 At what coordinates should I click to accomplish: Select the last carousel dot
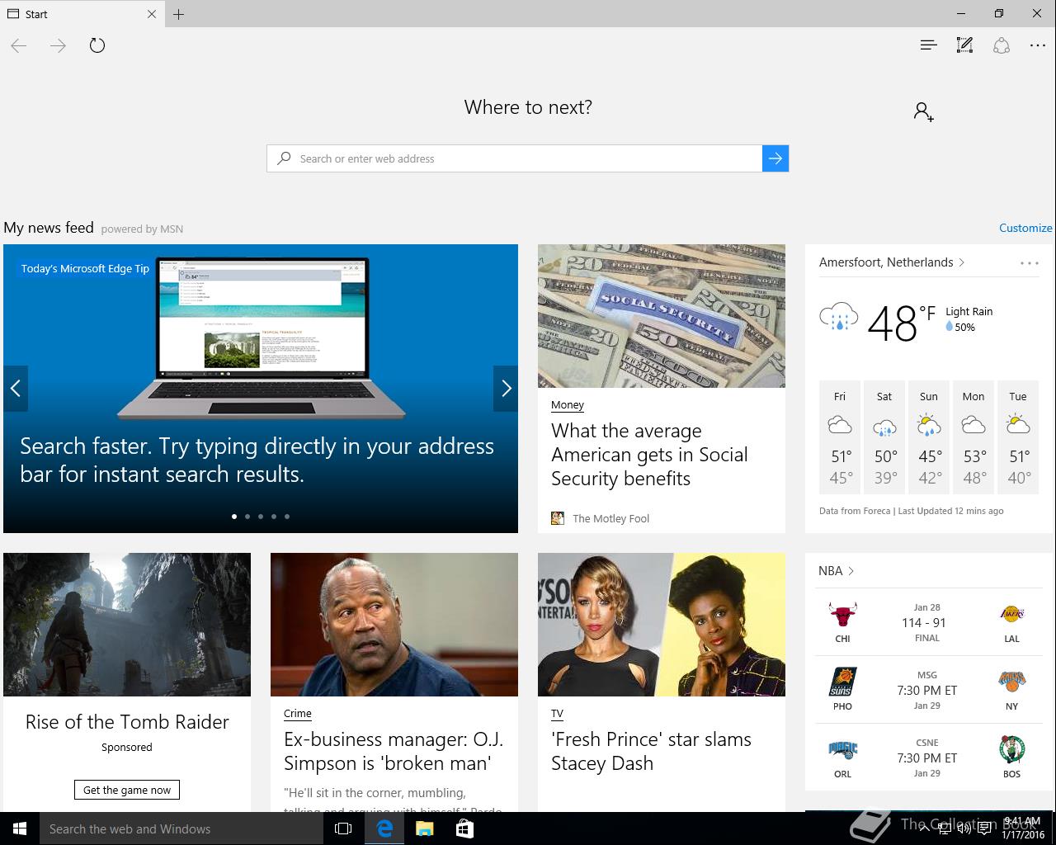click(287, 517)
